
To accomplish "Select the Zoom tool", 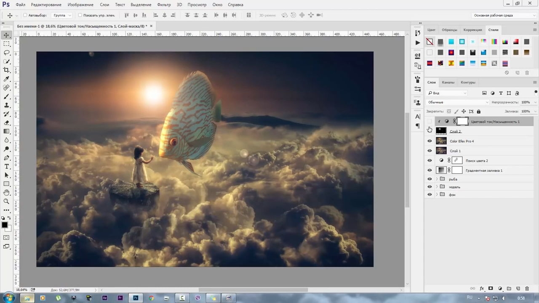I will click(x=6, y=201).
